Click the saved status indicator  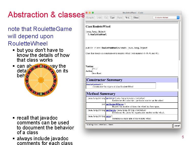(177, 126)
